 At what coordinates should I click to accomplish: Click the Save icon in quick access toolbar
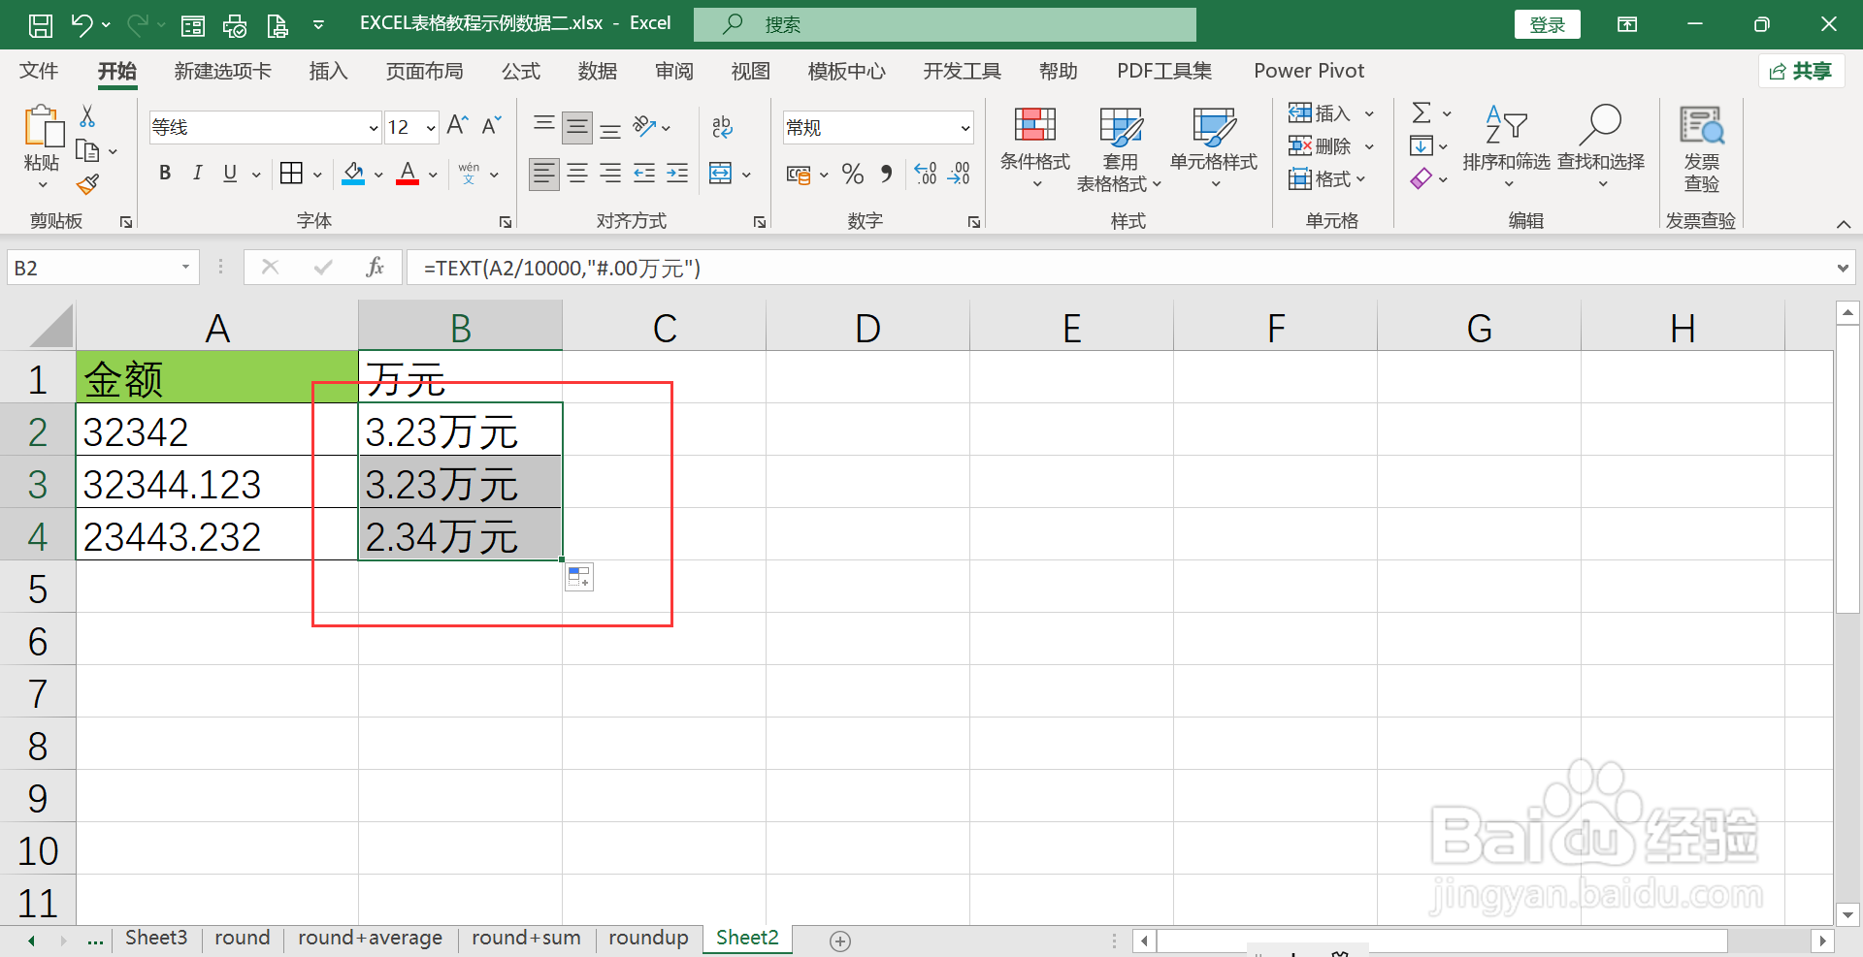pyautogui.click(x=41, y=24)
